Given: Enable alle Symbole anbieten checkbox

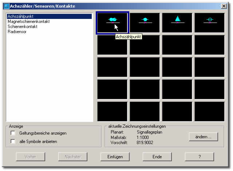Looking at the screenshot, I should pyautogui.click(x=13, y=141).
